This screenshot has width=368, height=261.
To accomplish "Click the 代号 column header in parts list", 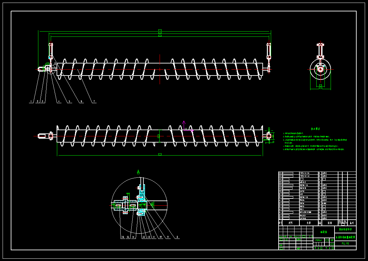I will click(291, 223).
